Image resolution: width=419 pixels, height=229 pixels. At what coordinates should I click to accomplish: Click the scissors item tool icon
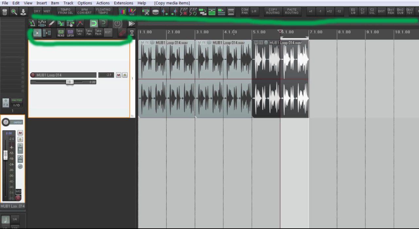pos(146,12)
